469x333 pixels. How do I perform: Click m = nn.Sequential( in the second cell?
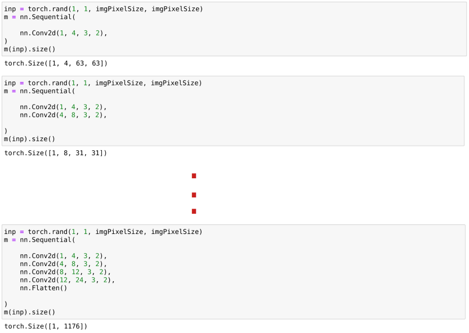tap(39, 91)
